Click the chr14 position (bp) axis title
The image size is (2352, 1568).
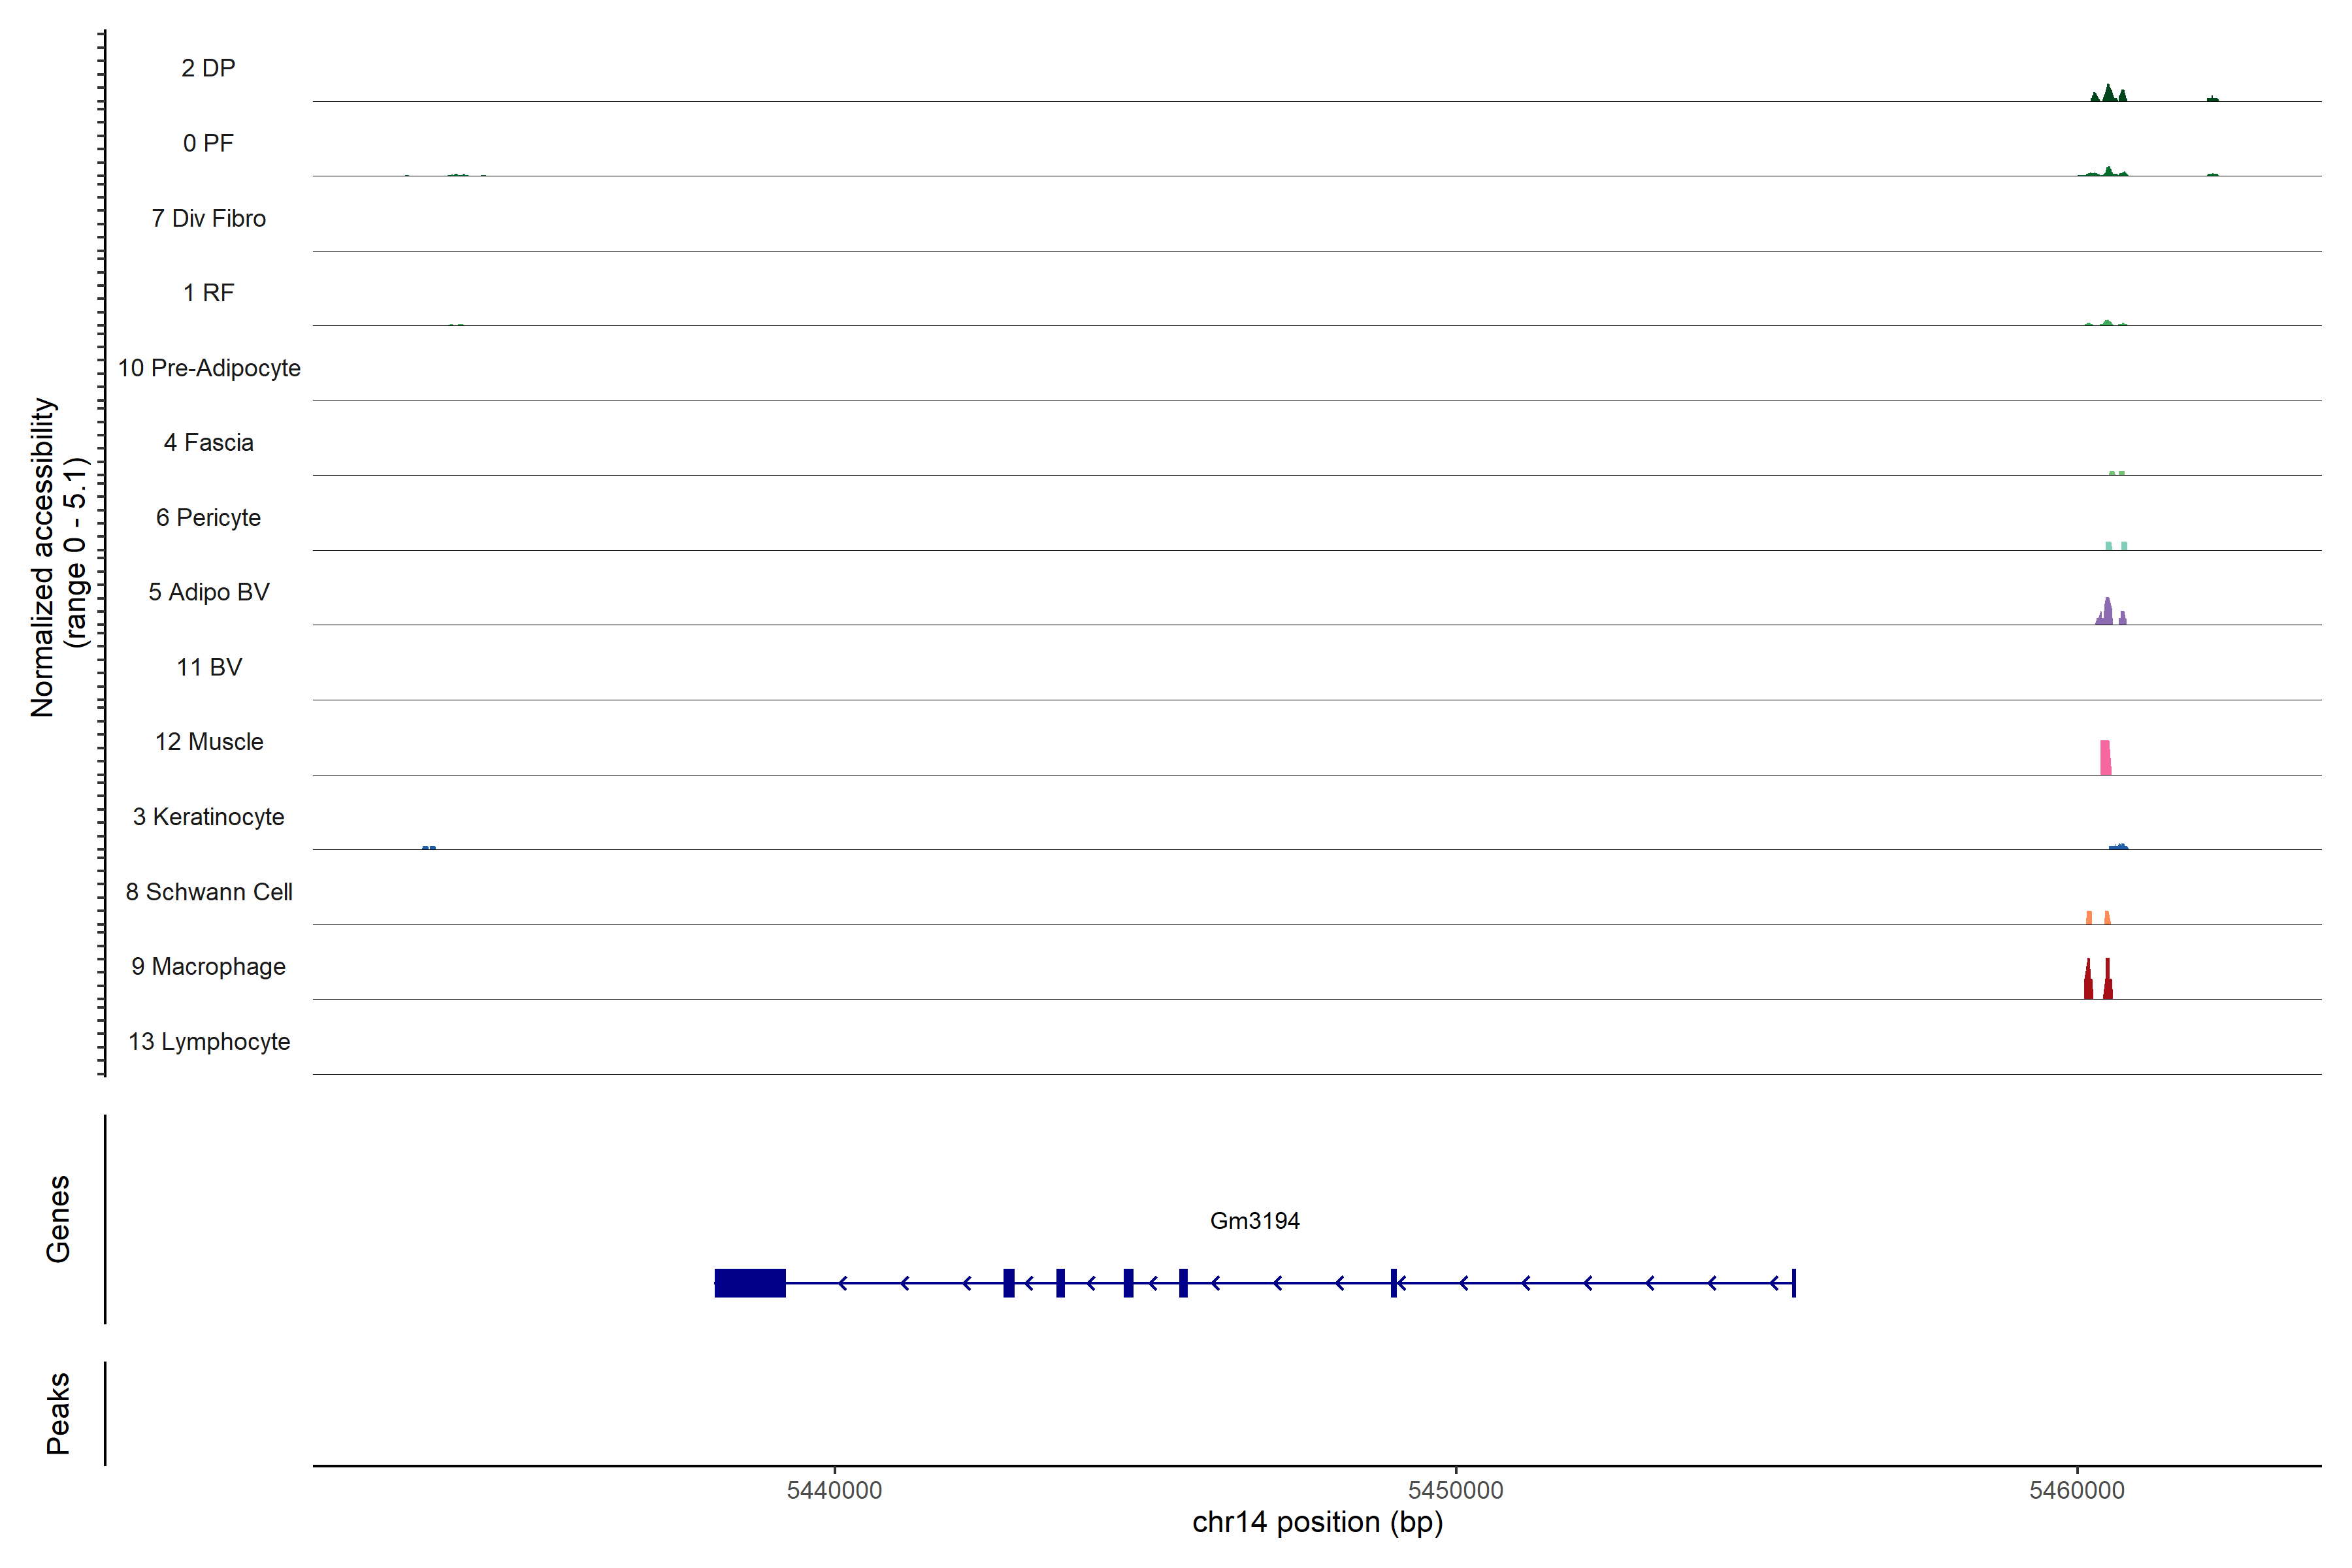(1317, 1523)
